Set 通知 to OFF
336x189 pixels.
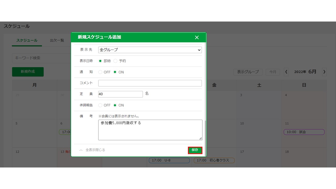(100, 72)
